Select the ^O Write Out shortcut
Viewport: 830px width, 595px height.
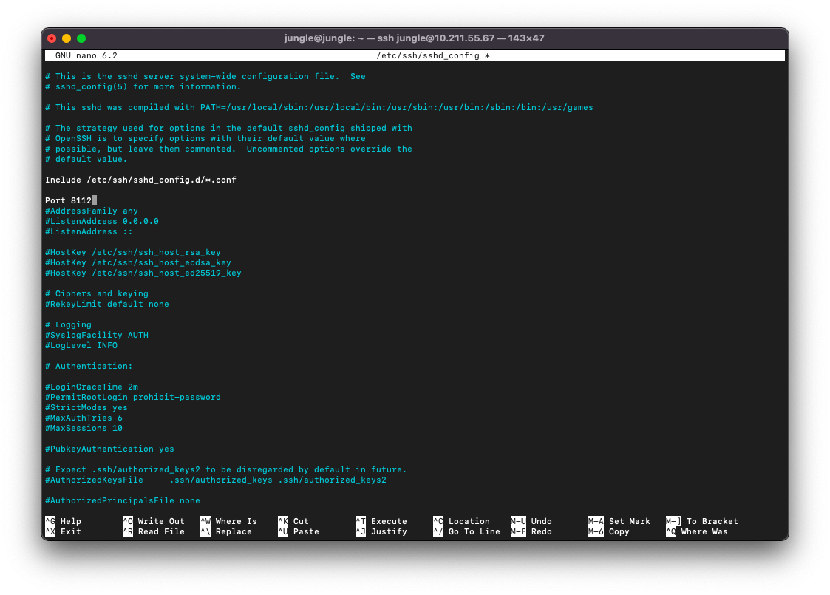(x=153, y=521)
